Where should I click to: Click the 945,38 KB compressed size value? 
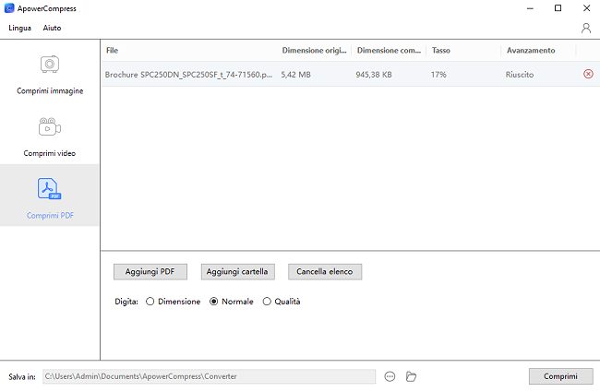click(x=374, y=74)
